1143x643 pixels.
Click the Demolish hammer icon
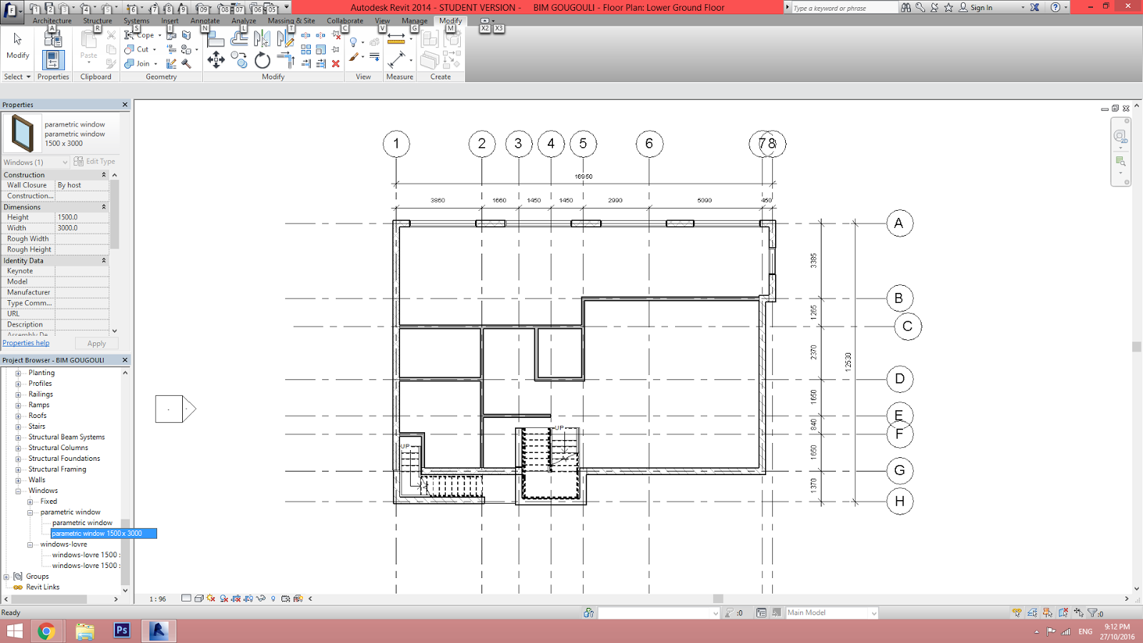click(x=186, y=64)
